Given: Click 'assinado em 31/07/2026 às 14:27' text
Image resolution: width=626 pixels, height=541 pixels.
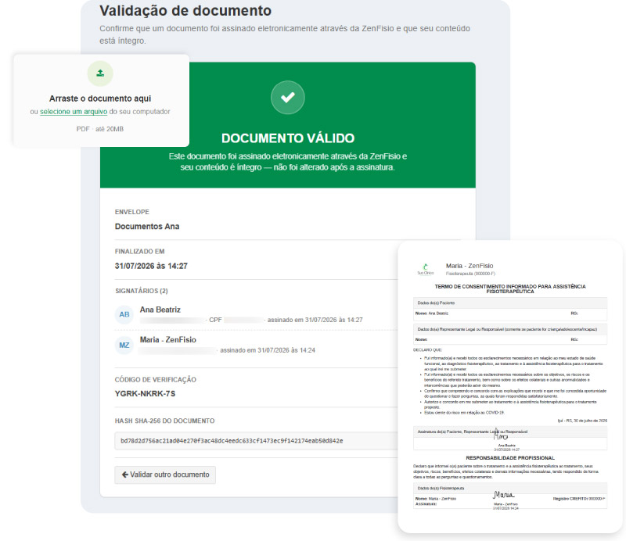Looking at the screenshot, I should pyautogui.click(x=315, y=320).
